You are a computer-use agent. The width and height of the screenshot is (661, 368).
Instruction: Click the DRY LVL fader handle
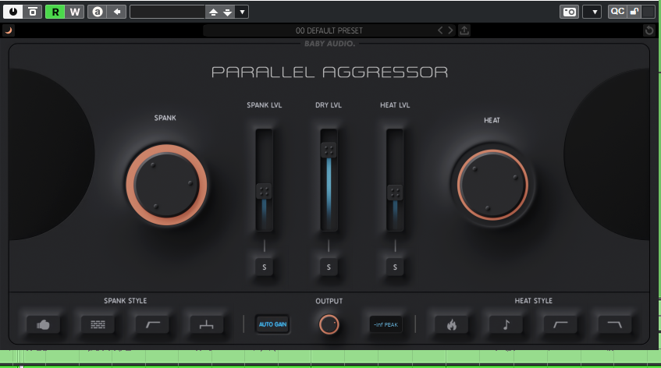329,150
